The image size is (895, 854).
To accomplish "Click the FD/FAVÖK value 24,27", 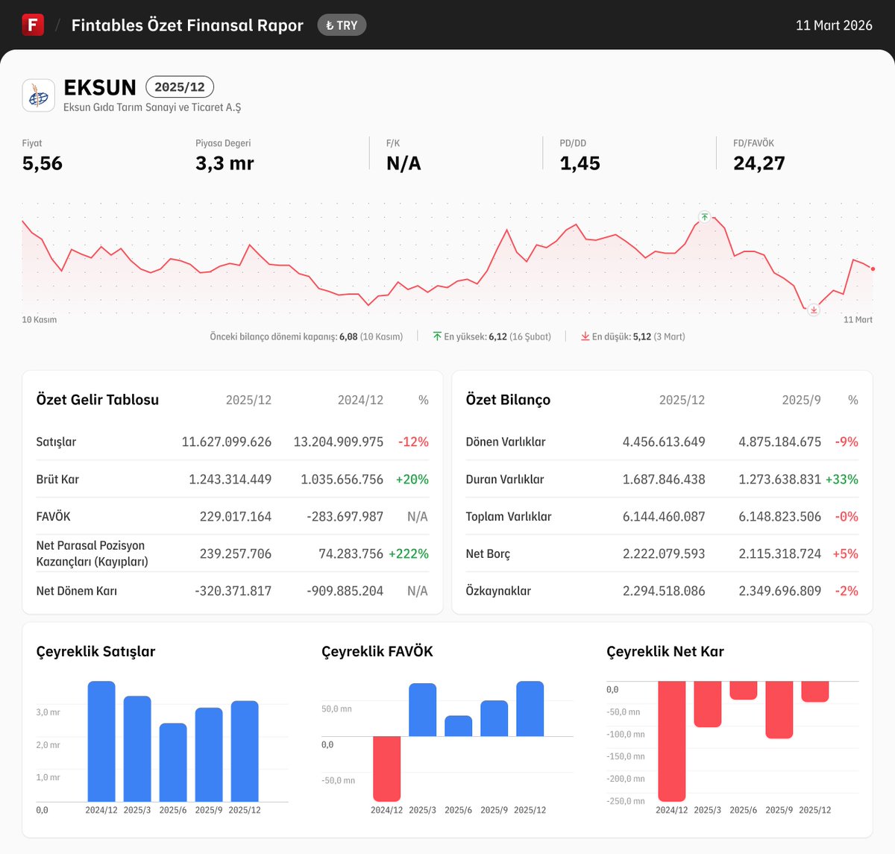I will point(759,163).
